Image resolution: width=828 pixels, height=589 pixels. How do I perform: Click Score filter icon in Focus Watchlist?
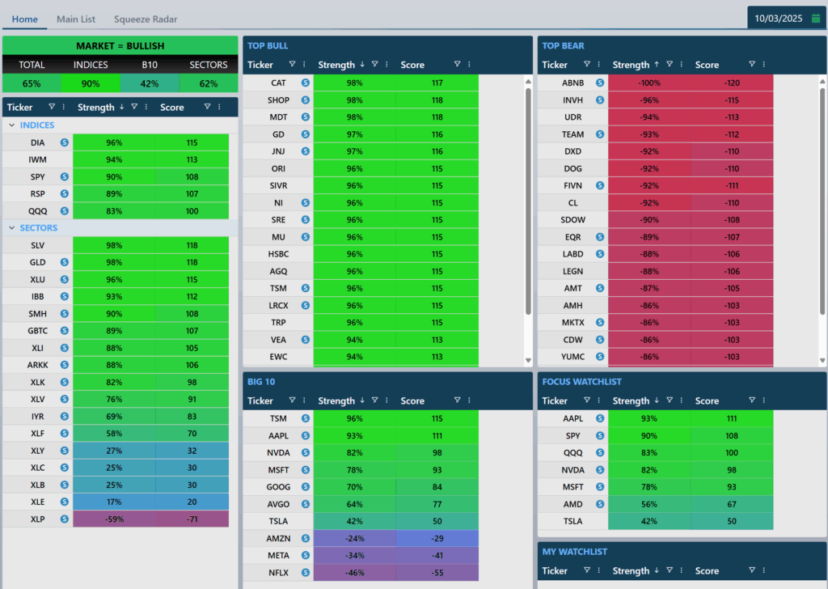(x=751, y=400)
